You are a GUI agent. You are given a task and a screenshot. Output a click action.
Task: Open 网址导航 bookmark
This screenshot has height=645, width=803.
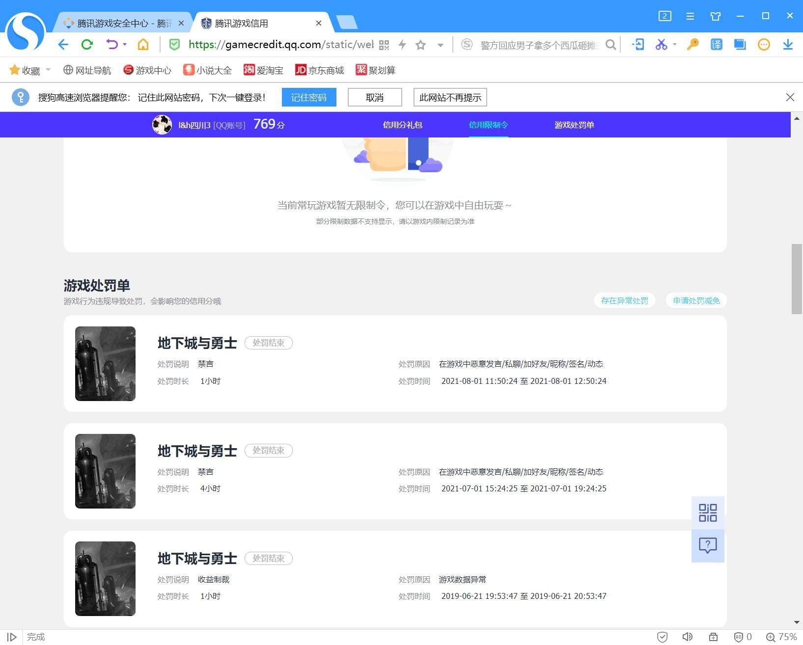pyautogui.click(x=87, y=70)
